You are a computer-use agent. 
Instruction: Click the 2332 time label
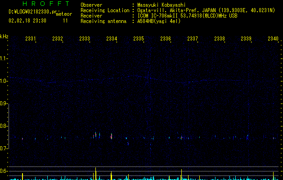58,38
